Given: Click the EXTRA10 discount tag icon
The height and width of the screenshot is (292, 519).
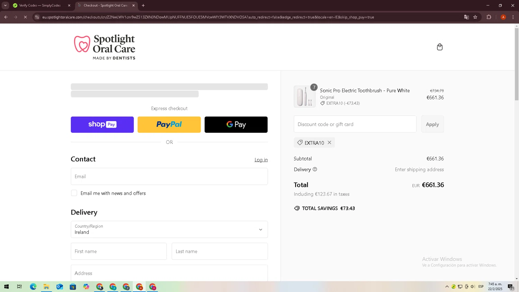Looking at the screenshot, I should coord(300,143).
